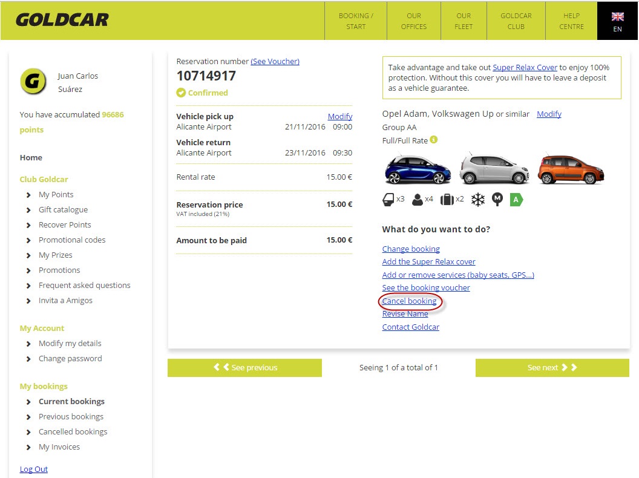Modify the vehicle pick up details
639x478 pixels.
pyautogui.click(x=340, y=116)
